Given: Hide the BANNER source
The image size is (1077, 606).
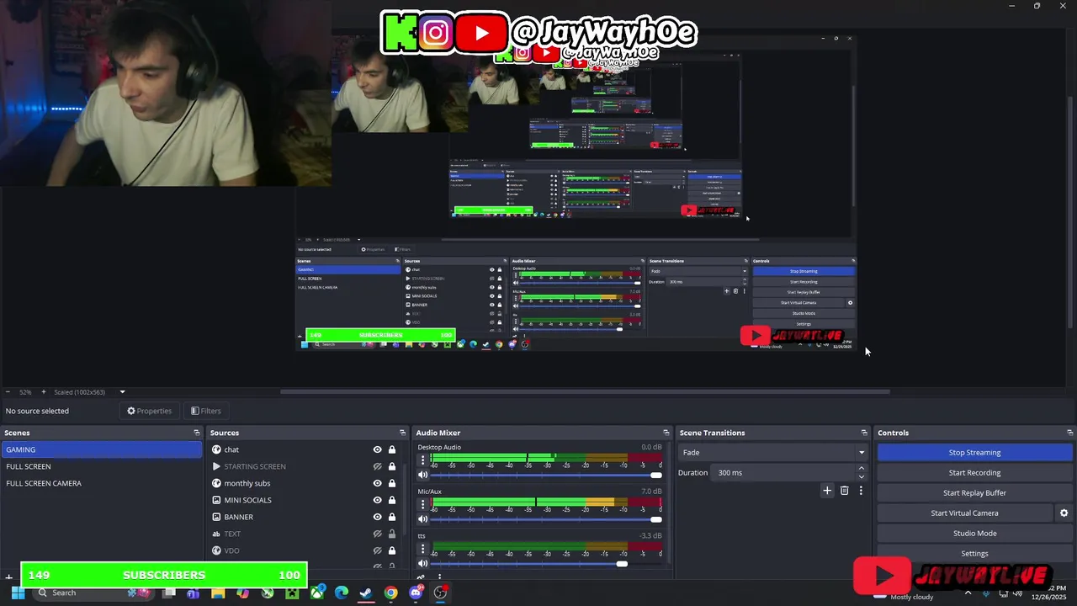Looking at the screenshot, I should [378, 517].
